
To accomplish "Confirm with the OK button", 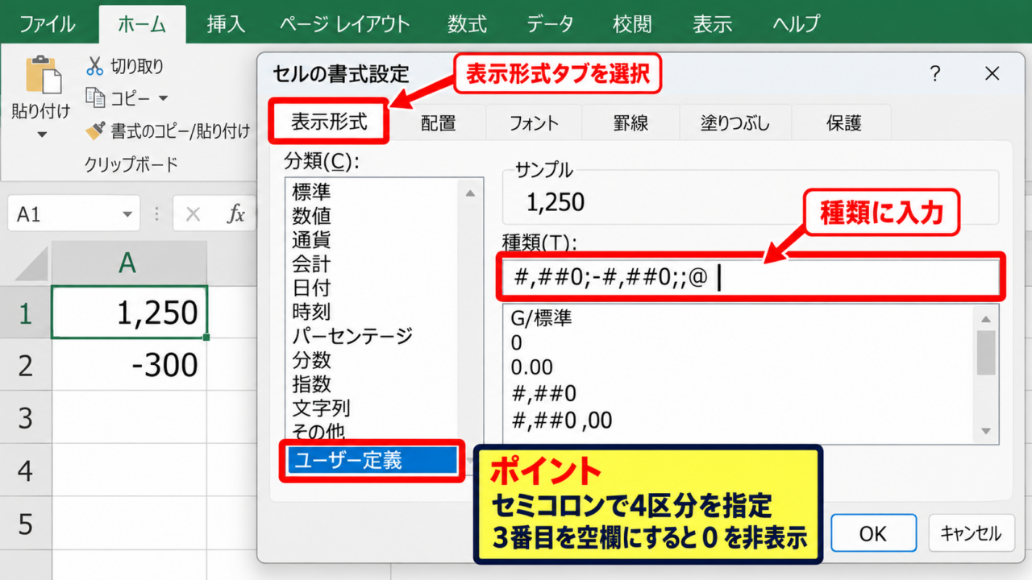I will pos(873,533).
